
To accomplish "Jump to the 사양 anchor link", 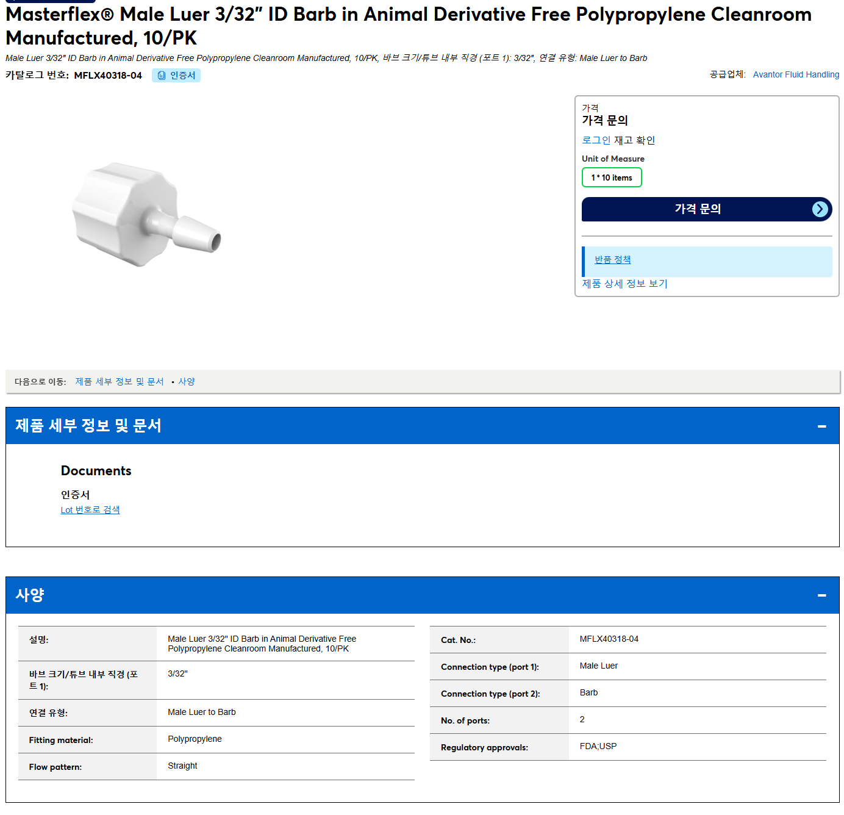I will pyautogui.click(x=187, y=382).
